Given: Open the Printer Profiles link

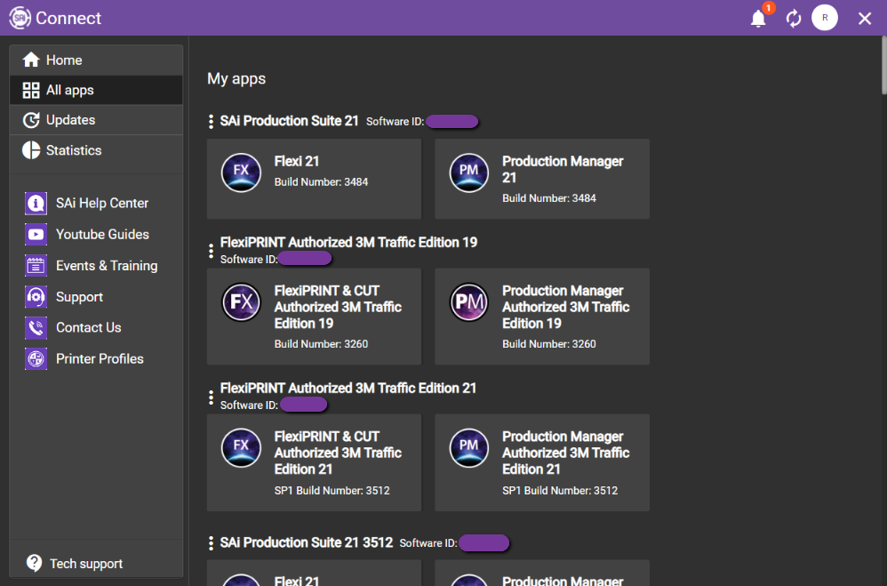Looking at the screenshot, I should click(100, 359).
